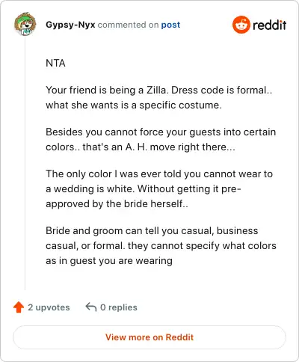Click the line starting "The only color I was"
299x362 pixels.
pos(159,174)
